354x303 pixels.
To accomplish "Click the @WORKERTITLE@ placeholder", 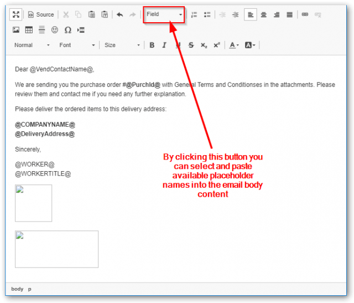I will coord(43,174).
